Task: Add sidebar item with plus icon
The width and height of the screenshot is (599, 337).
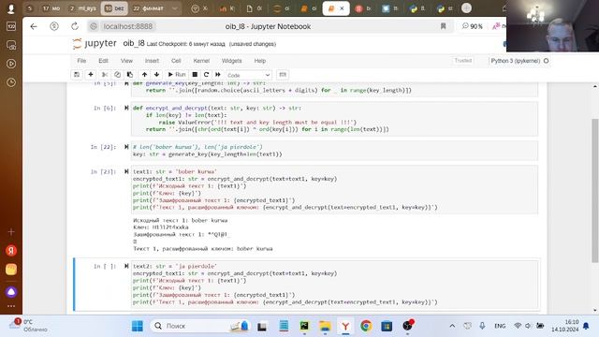Action: (x=11, y=232)
